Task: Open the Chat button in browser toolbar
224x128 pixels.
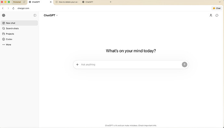Action: 217,8
